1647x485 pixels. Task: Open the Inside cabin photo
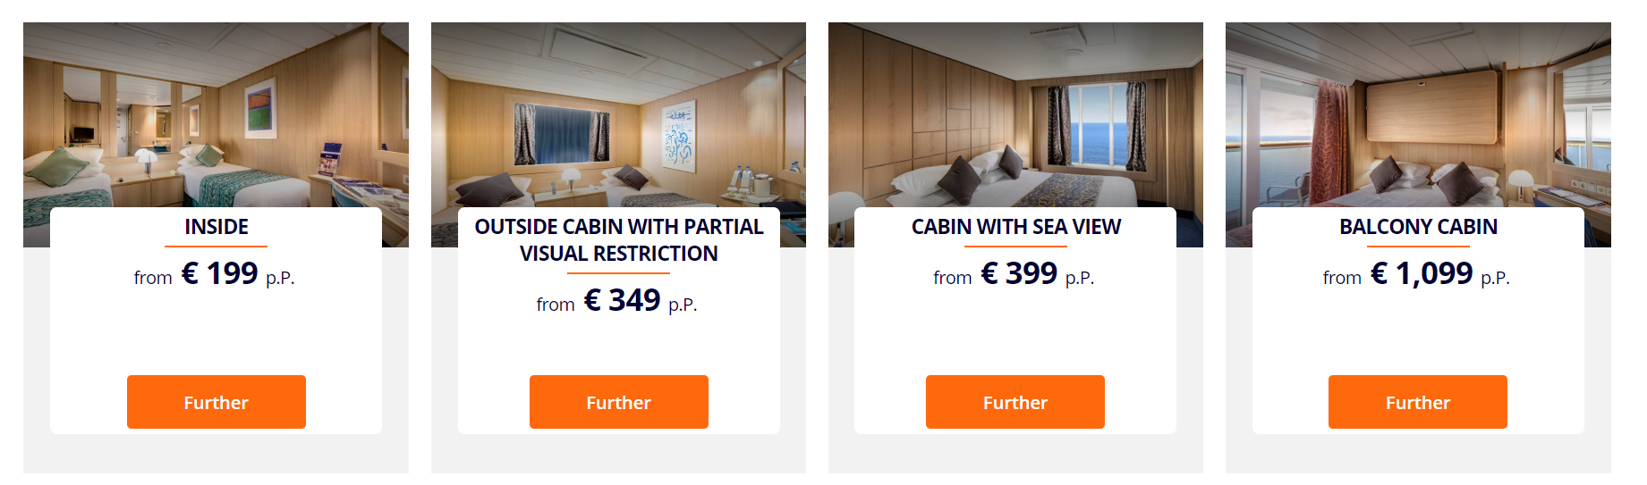[x=216, y=116]
